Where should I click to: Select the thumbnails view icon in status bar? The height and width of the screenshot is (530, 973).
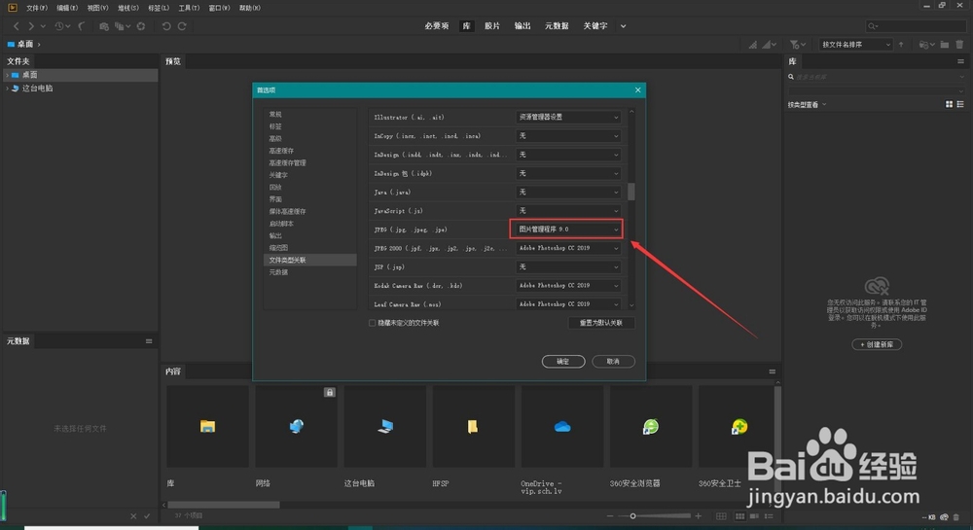739,515
